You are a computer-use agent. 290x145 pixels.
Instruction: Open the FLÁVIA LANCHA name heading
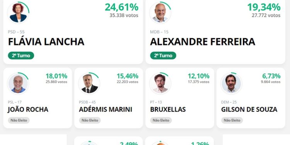click(46, 42)
